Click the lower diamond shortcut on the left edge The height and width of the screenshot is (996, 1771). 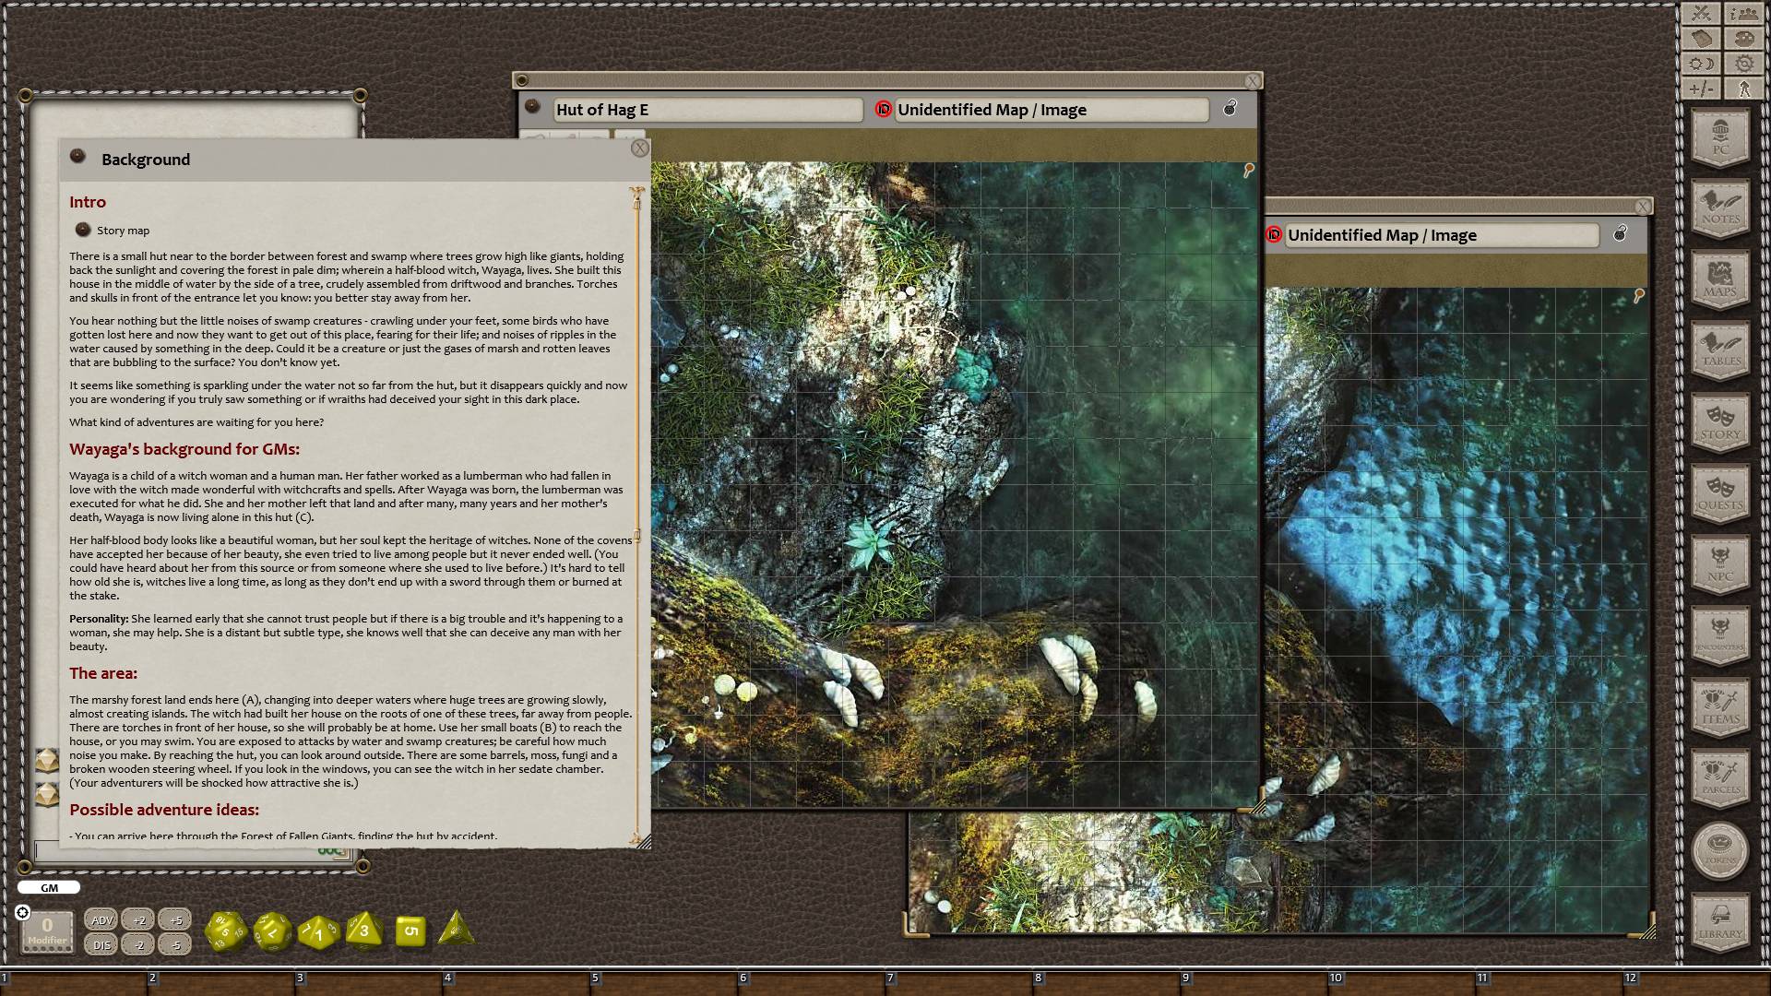click(x=46, y=793)
